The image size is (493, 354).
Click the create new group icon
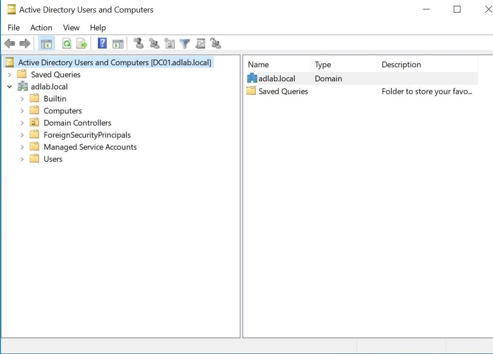(x=154, y=43)
